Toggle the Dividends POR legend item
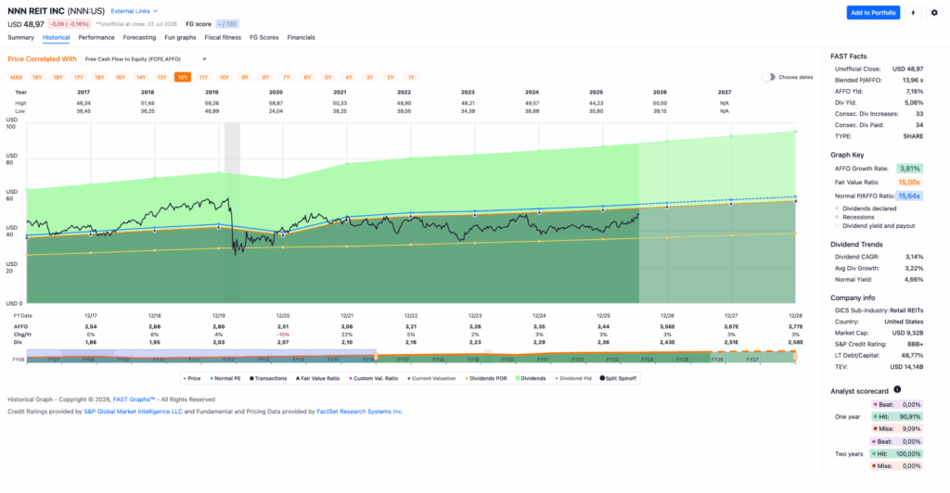The width and height of the screenshot is (950, 493). coord(486,378)
